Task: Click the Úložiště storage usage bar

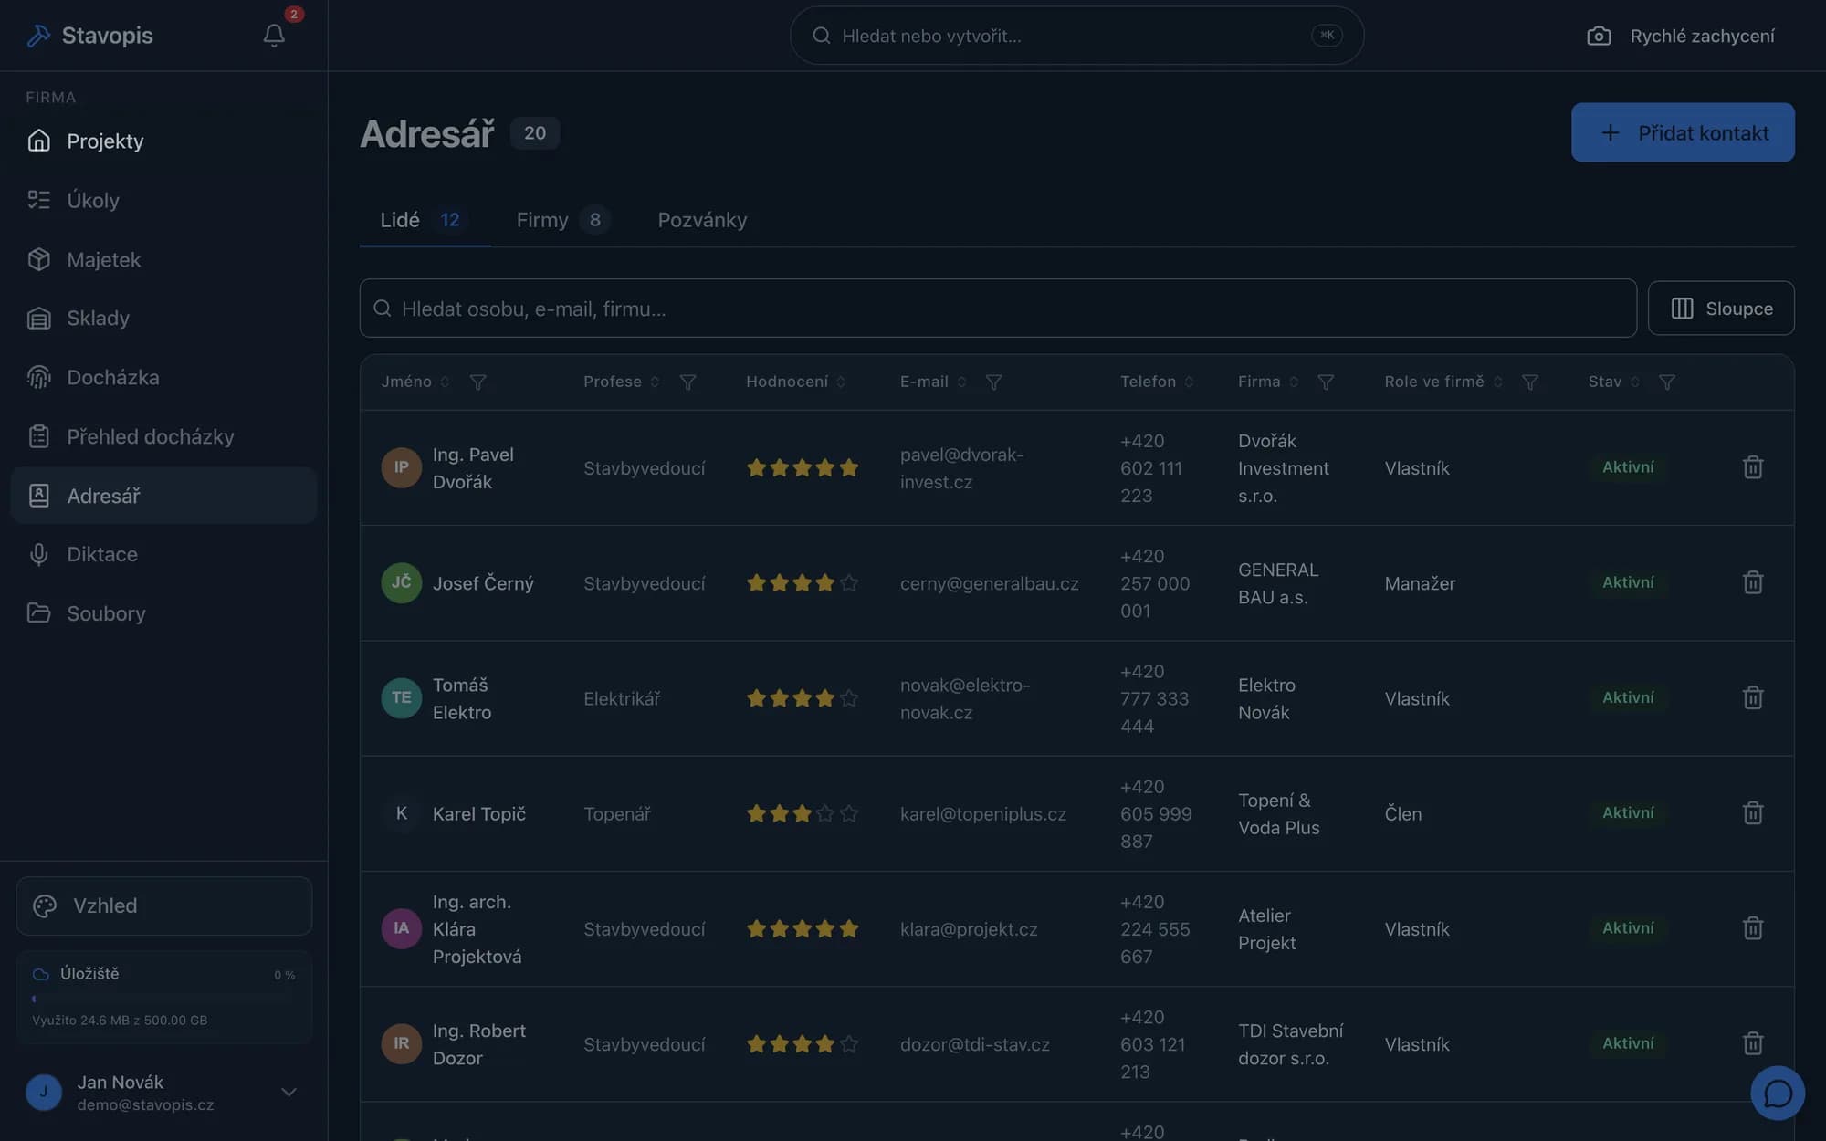Action: pyautogui.click(x=163, y=999)
